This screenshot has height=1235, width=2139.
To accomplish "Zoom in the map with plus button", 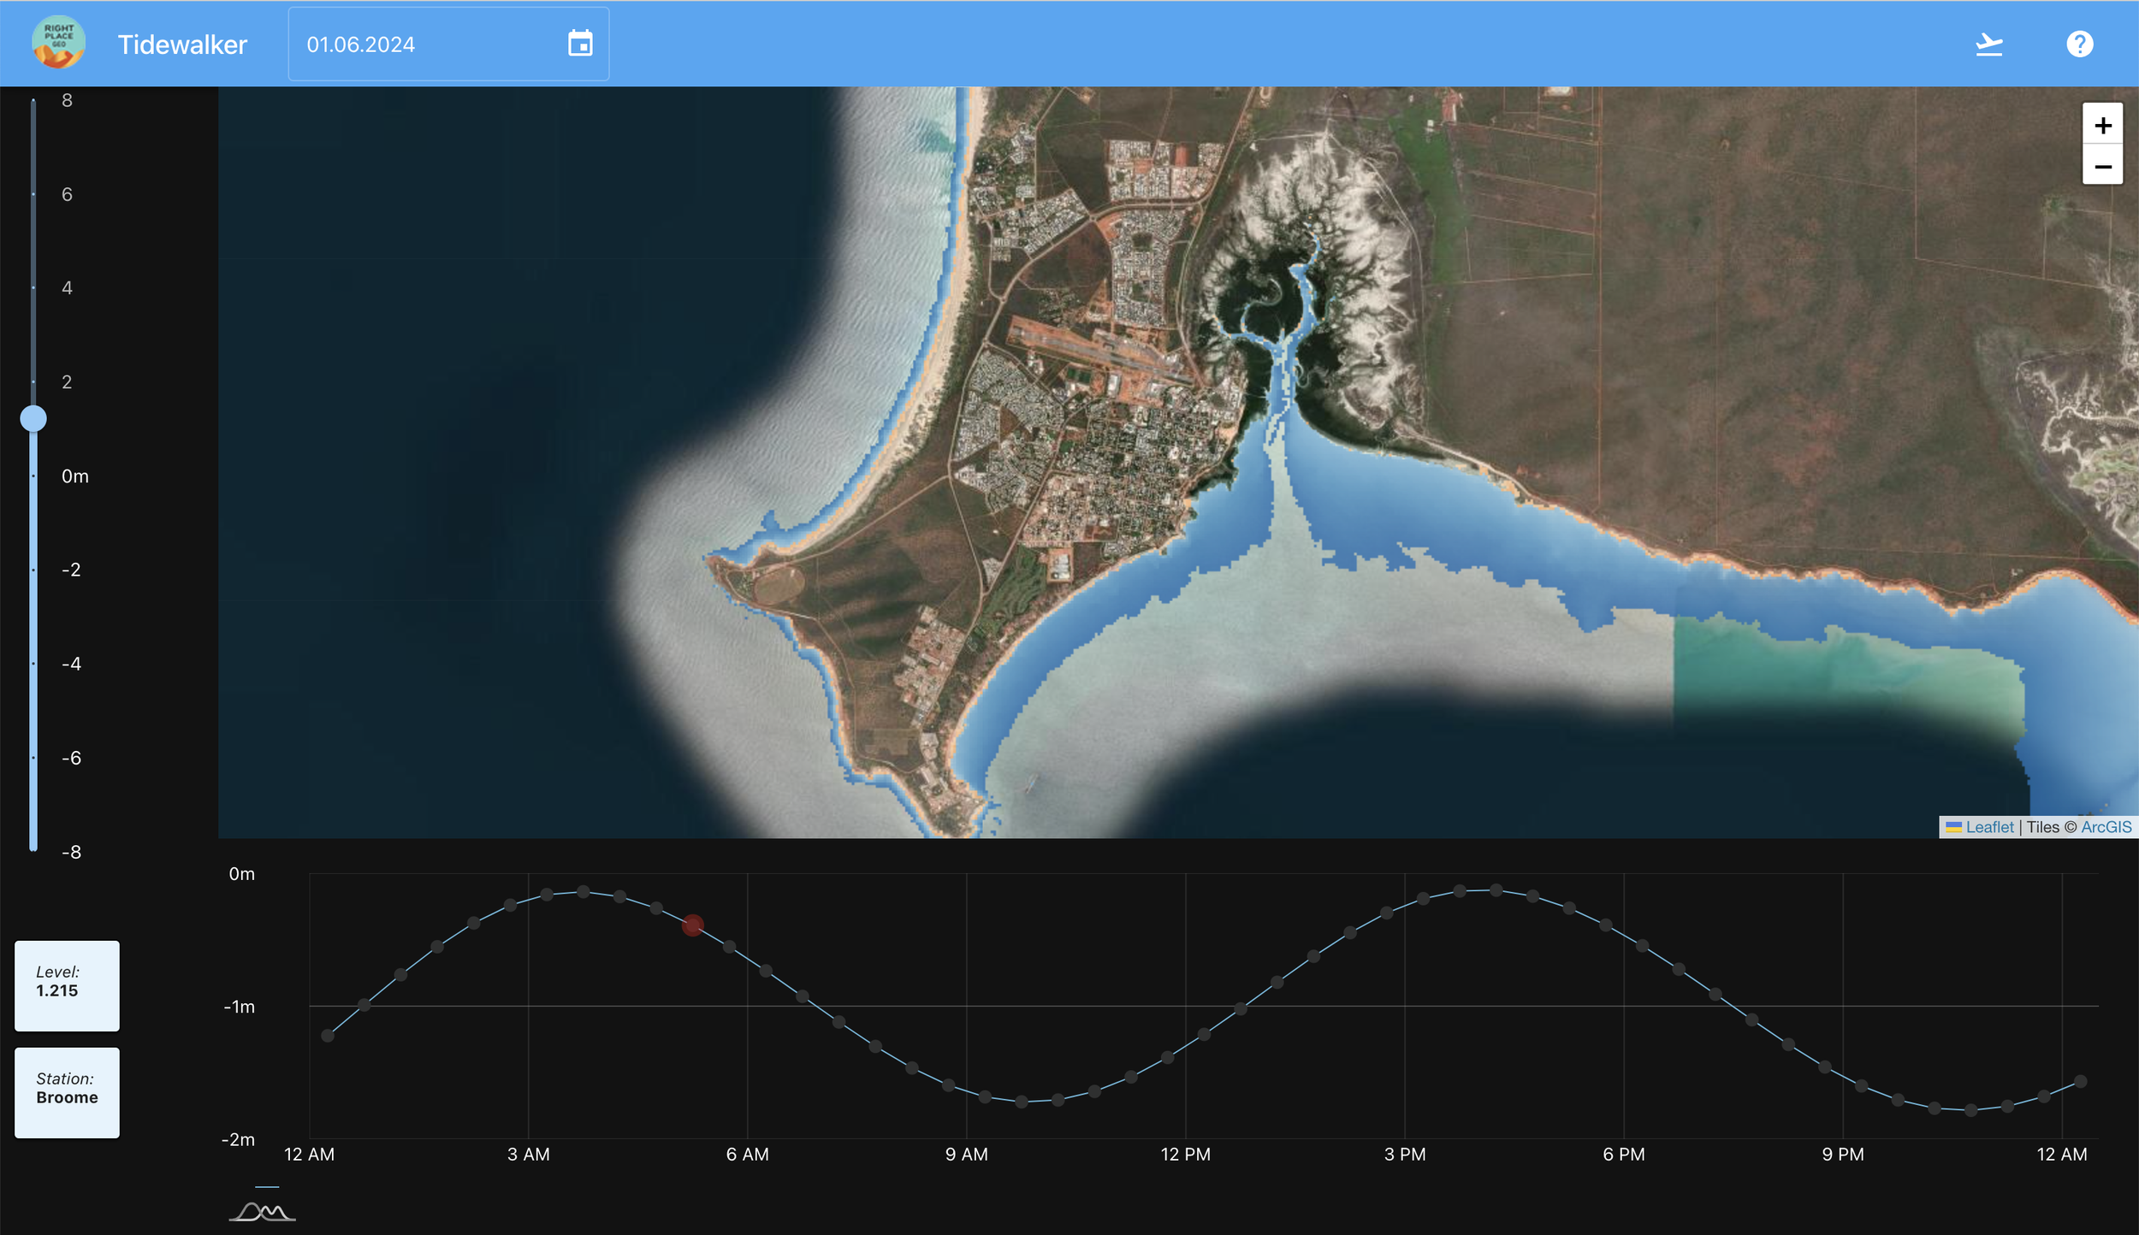I will 2102,126.
